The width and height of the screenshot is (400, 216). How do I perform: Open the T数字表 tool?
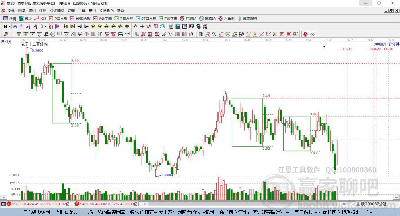pos(168,19)
